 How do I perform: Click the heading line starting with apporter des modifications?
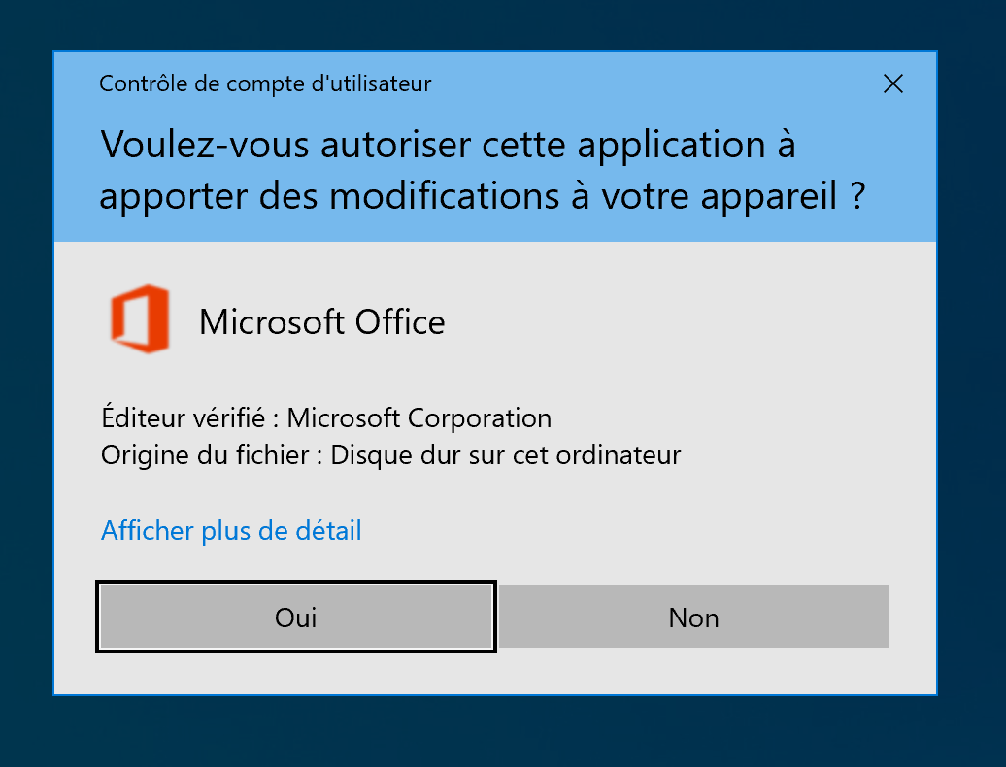481,196
